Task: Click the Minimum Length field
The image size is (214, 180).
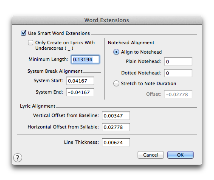Action: pos(85,60)
